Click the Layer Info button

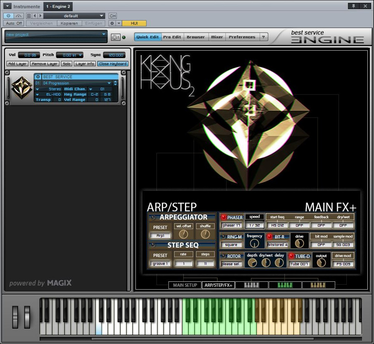85,63
